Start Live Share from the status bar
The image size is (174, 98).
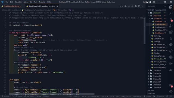tap(29, 96)
